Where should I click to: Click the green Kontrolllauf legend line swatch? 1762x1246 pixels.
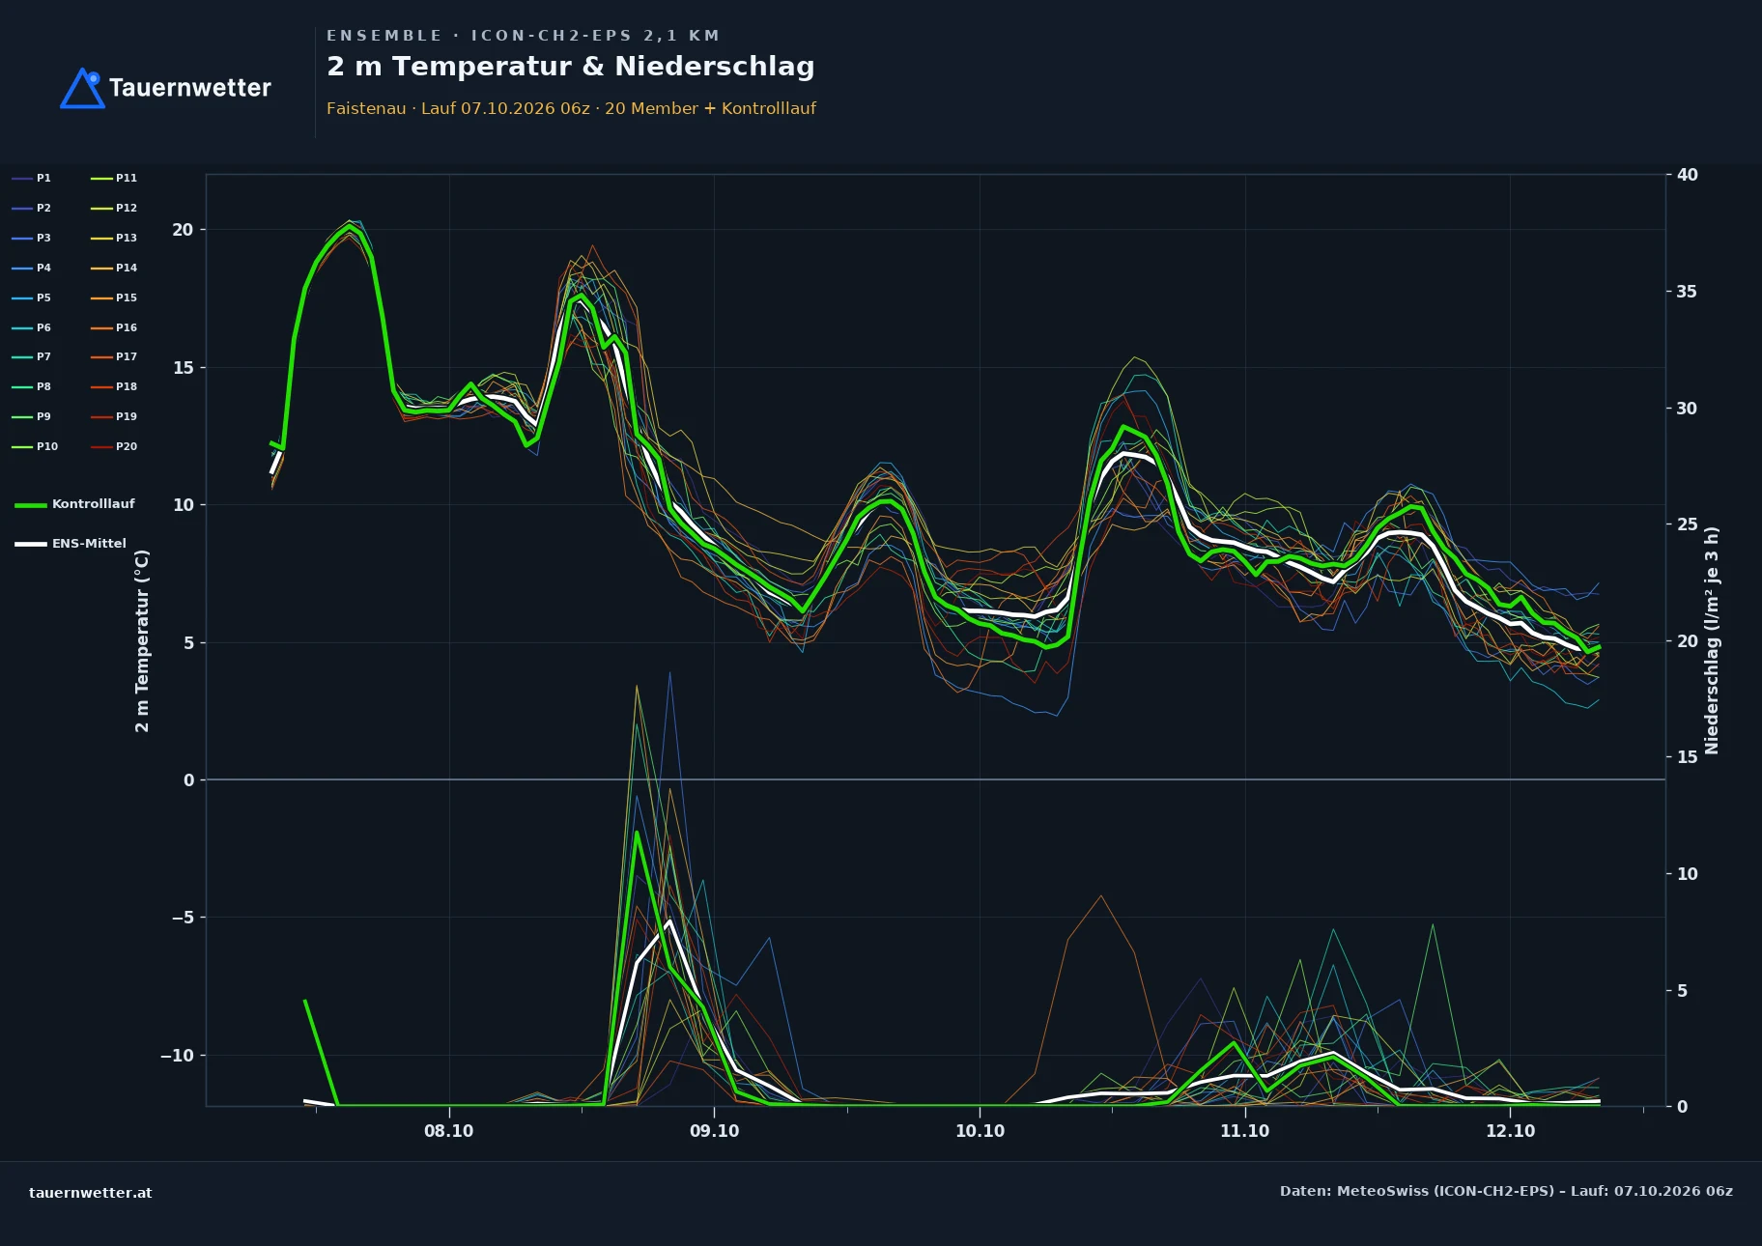tap(31, 505)
